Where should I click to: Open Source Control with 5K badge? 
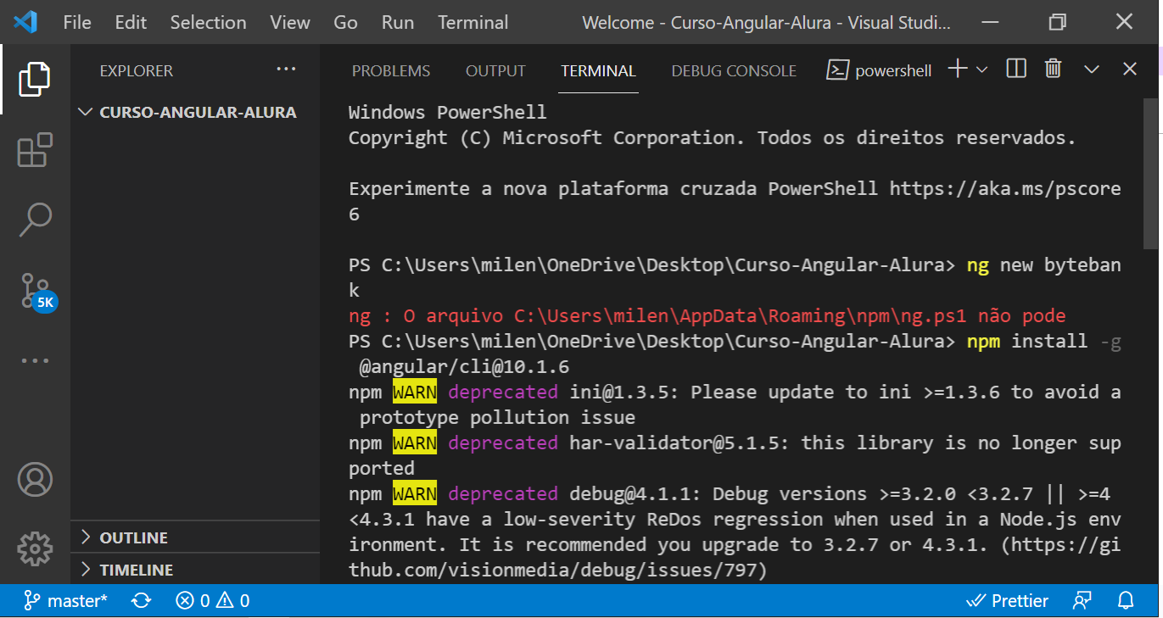[x=36, y=292]
